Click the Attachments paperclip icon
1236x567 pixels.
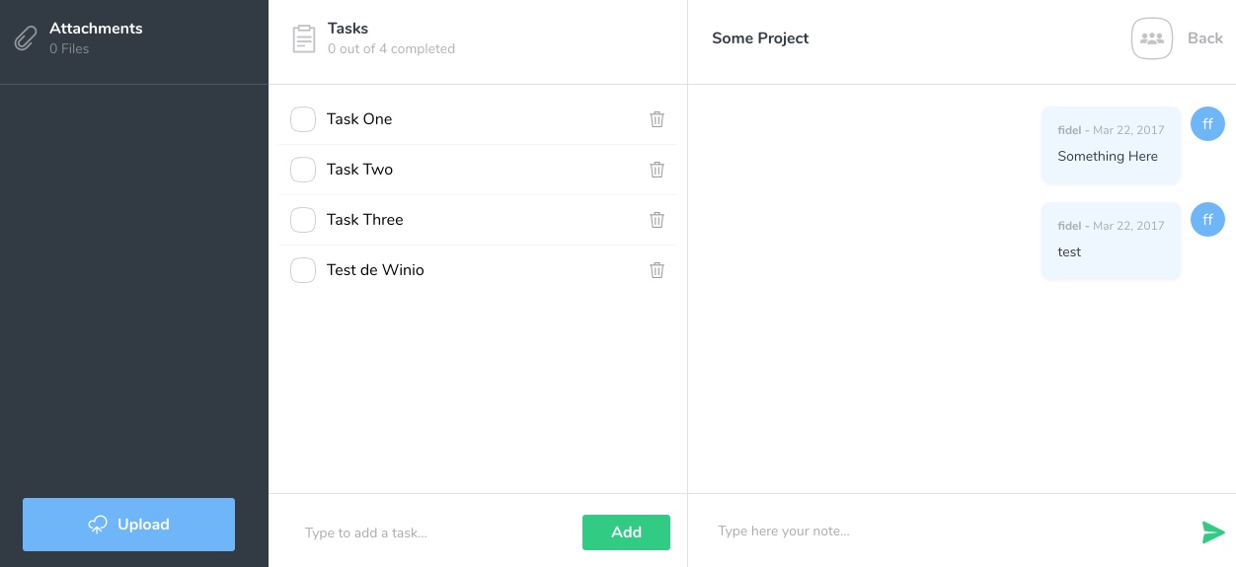point(25,38)
